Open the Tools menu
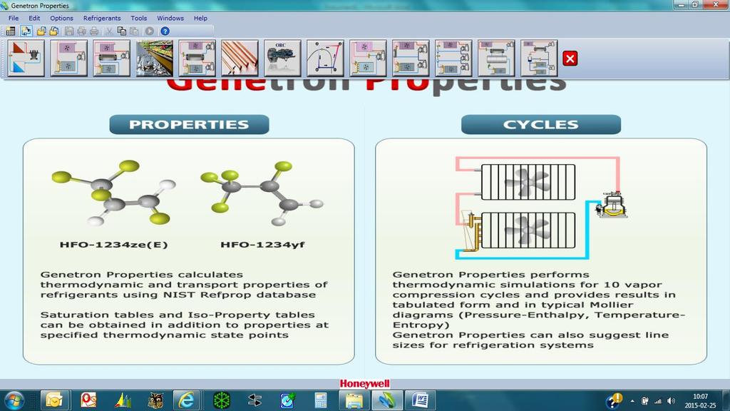The width and height of the screenshot is (730, 411). click(139, 18)
